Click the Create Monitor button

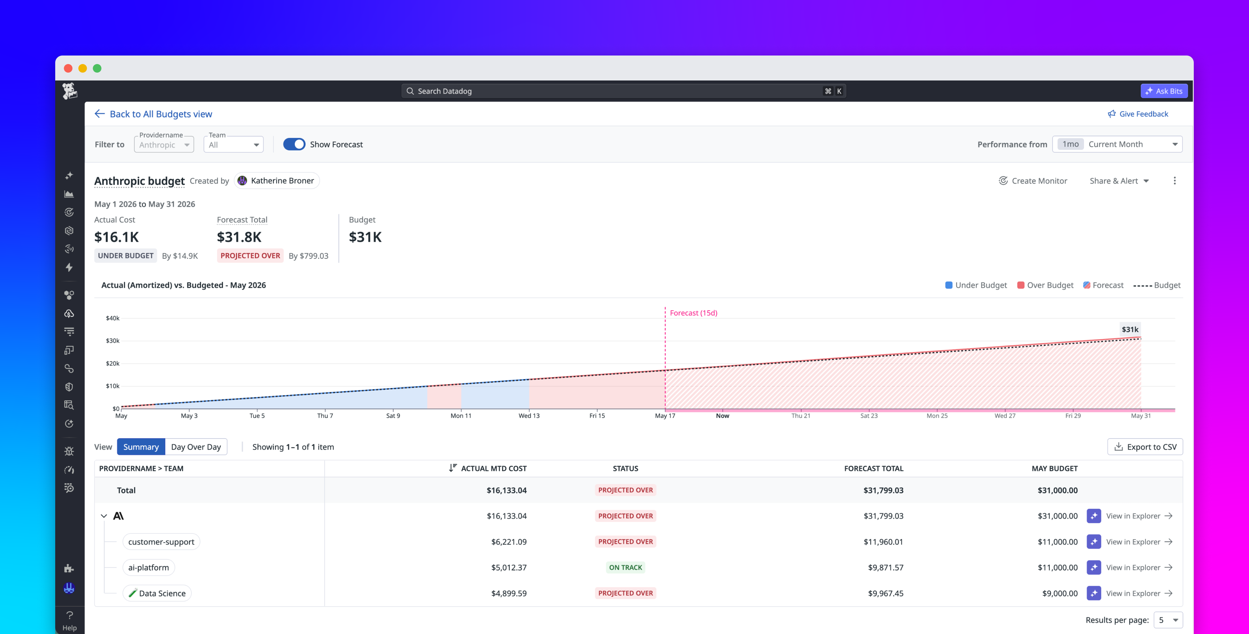pos(1033,181)
